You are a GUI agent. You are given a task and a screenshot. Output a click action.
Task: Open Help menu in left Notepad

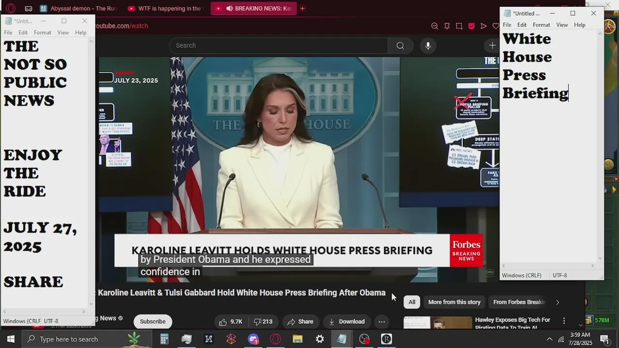(x=81, y=32)
